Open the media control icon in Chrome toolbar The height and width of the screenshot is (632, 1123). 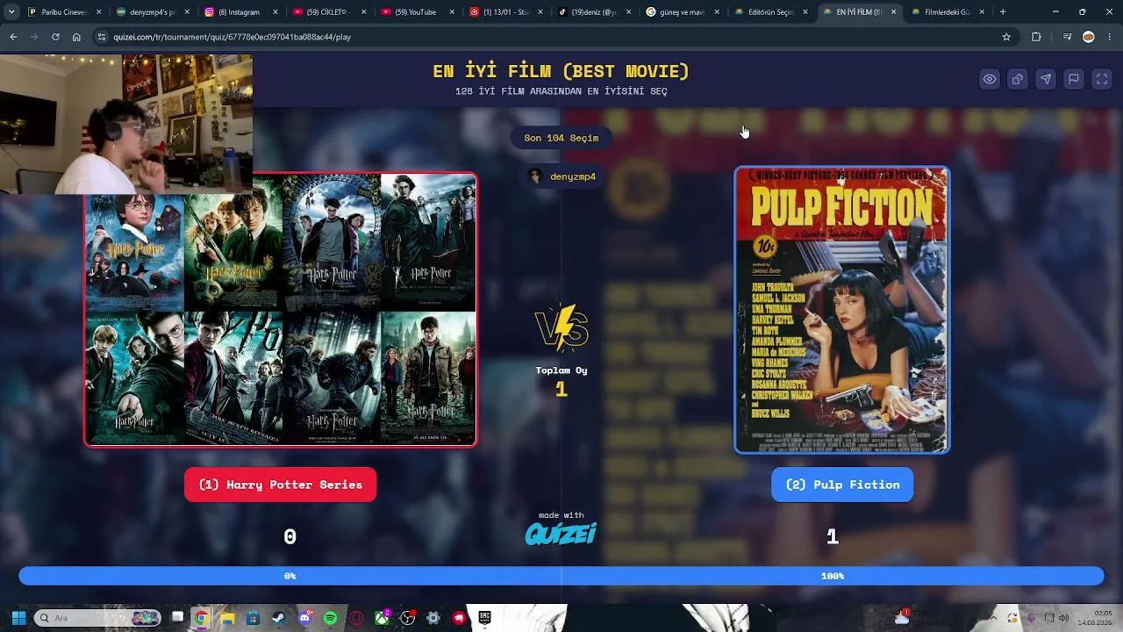[1067, 37]
